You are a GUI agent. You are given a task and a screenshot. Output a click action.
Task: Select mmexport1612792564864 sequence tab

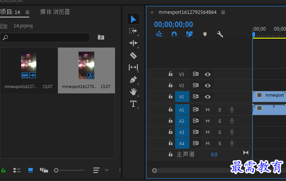[187, 12]
